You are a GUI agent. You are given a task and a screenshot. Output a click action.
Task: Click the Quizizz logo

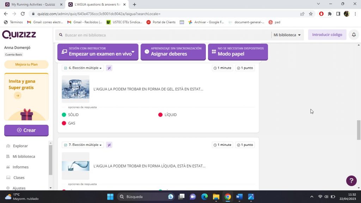click(19, 35)
